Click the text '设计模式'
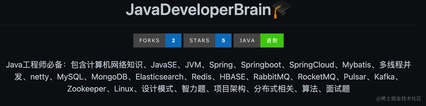The height and width of the screenshot is (106, 426). [x=157, y=89]
